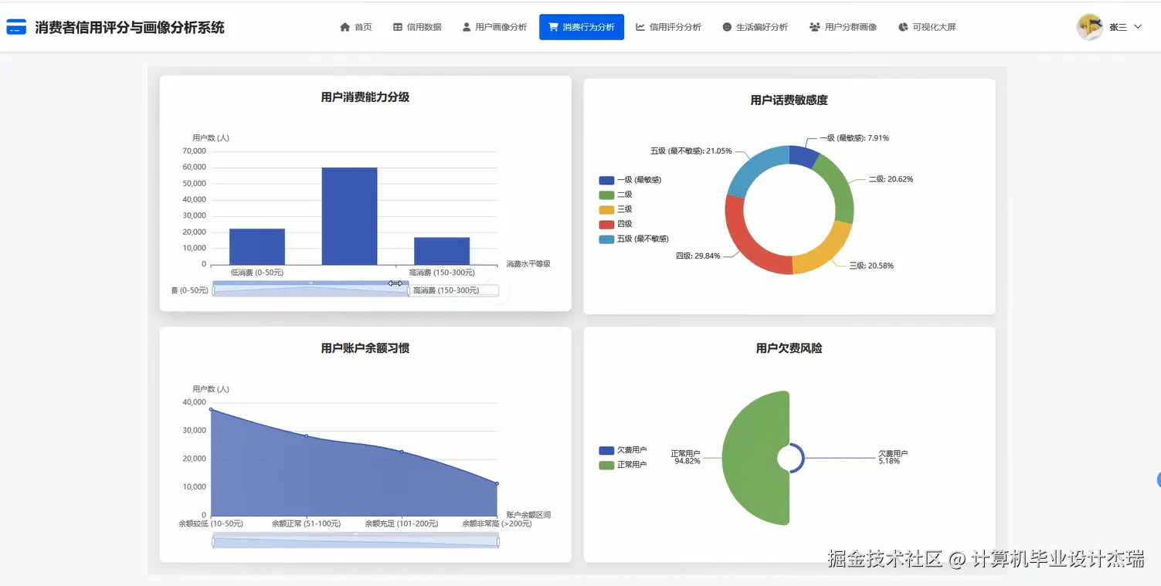
Task: Toggle the red 四级 legend item
Action: [x=616, y=224]
